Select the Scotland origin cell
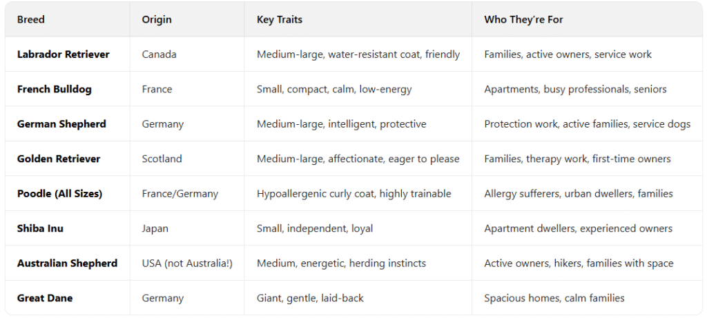The width and height of the screenshot is (707, 318). pos(162,159)
